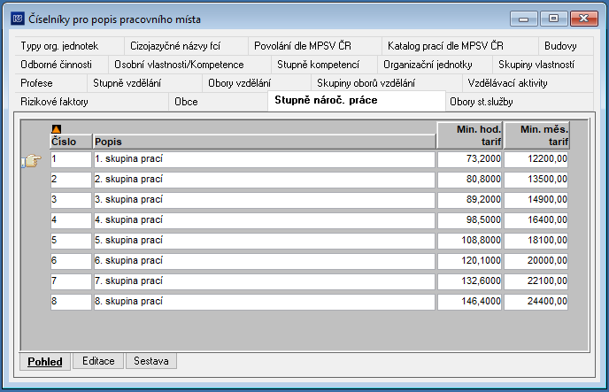Sort by the Číslo column header
Viewport: 609px width, 392px height.
click(71, 142)
